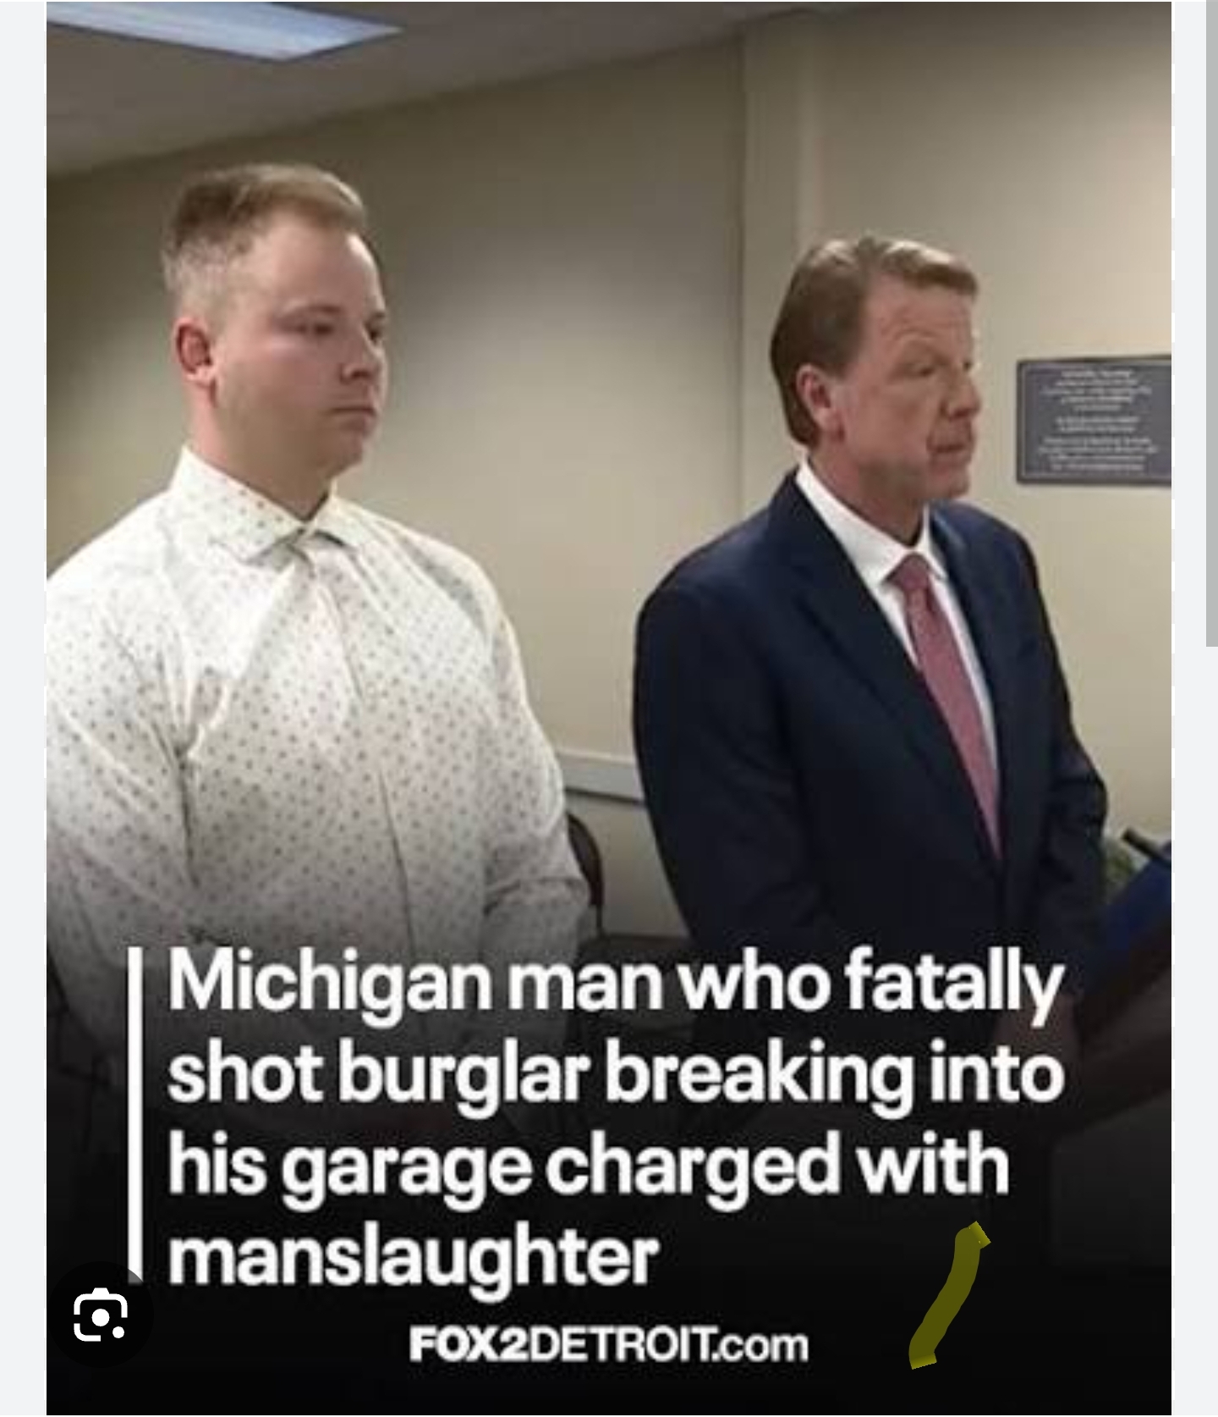Screen dimensions: 1218x1417
Task: Click the FOX2DETROIT.com watermark text
Action: (x=608, y=1344)
